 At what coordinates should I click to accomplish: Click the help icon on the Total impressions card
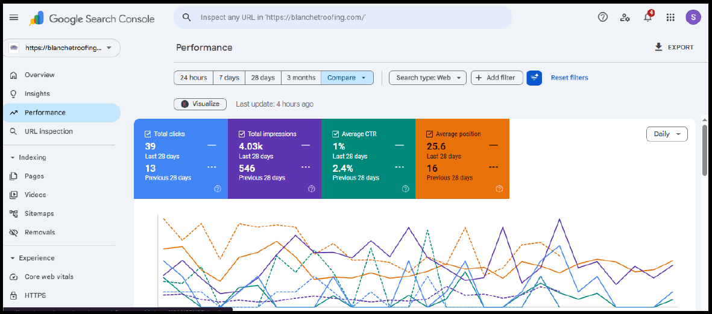tap(311, 189)
